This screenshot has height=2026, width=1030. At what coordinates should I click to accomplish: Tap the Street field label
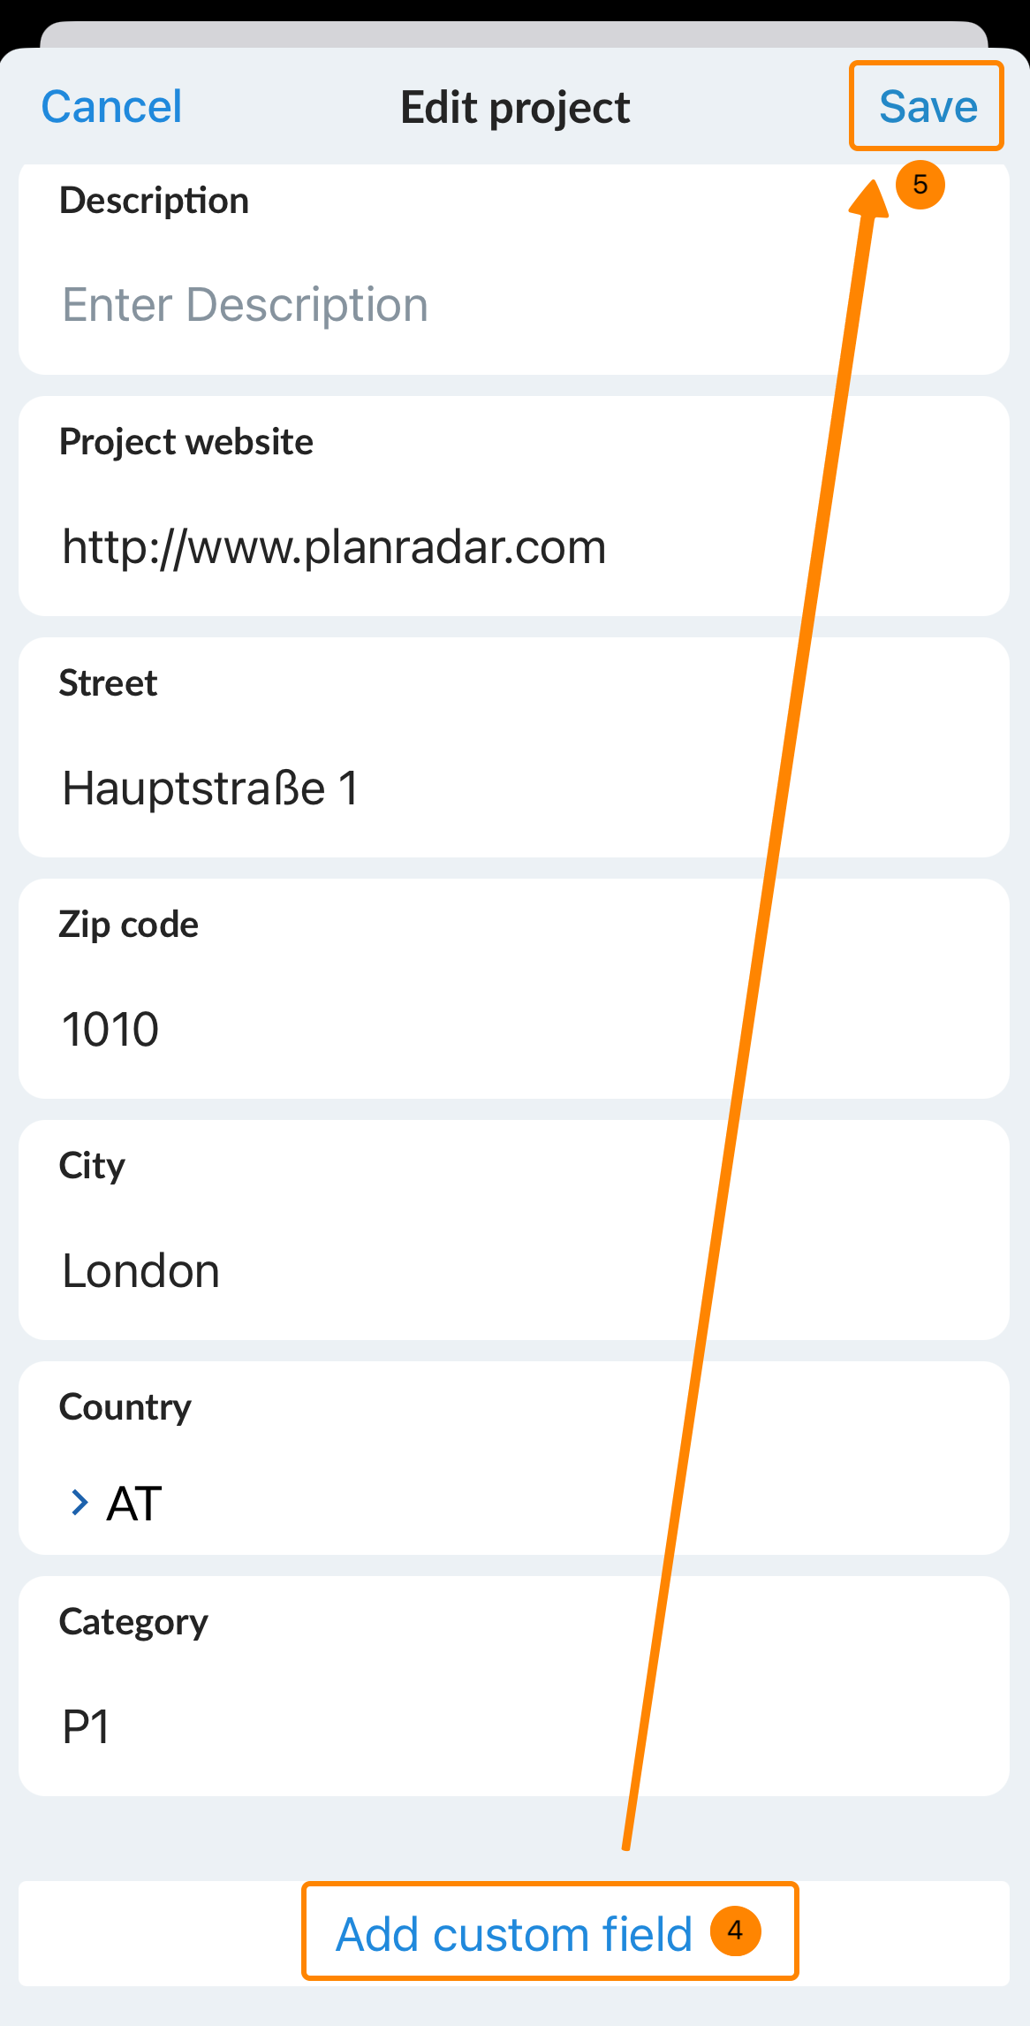[108, 683]
